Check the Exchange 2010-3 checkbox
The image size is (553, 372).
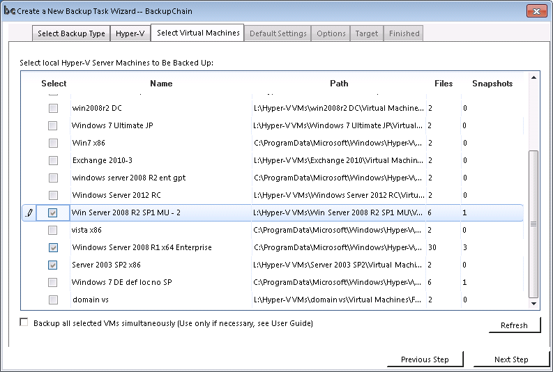pyautogui.click(x=53, y=160)
